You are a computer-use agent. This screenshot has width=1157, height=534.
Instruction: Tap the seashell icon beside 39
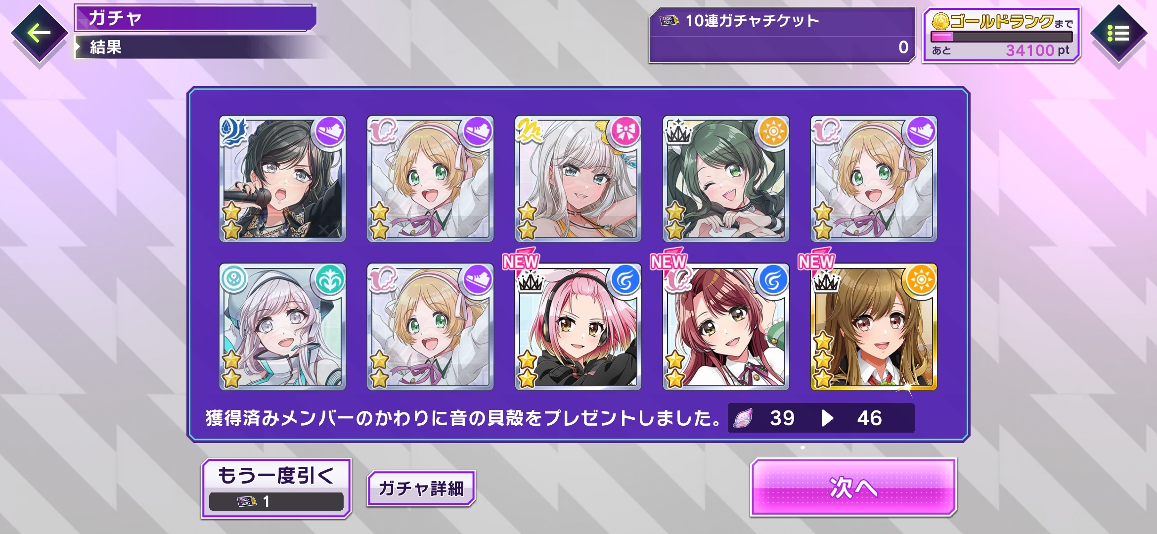point(743,418)
